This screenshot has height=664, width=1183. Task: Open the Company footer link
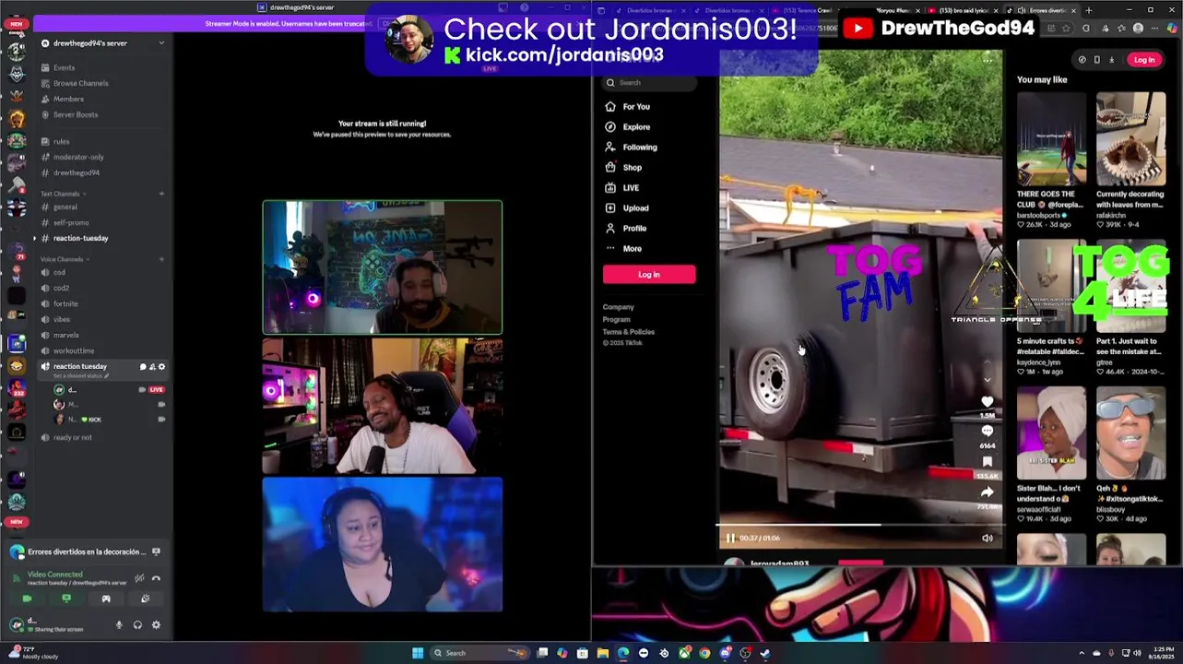coord(619,307)
